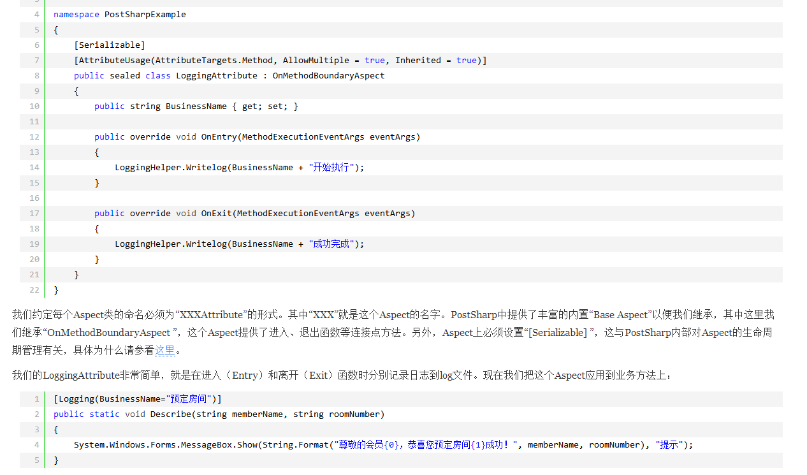Open the "这里" hyperlink in the paragraph

pyautogui.click(x=164, y=350)
